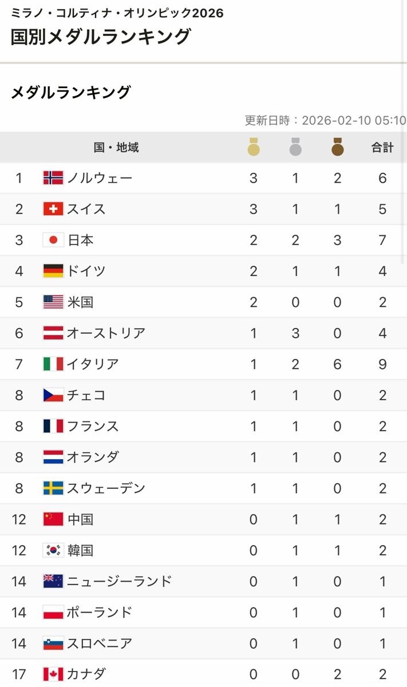Tap the South Korea flag icon
The image size is (407, 687).
53,550
